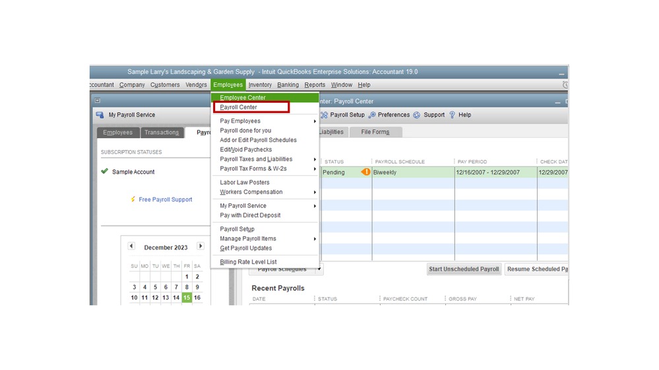
Task: Open the Inventory menu
Action: [260, 85]
